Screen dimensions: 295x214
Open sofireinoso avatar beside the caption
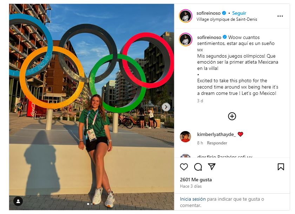click(x=185, y=40)
